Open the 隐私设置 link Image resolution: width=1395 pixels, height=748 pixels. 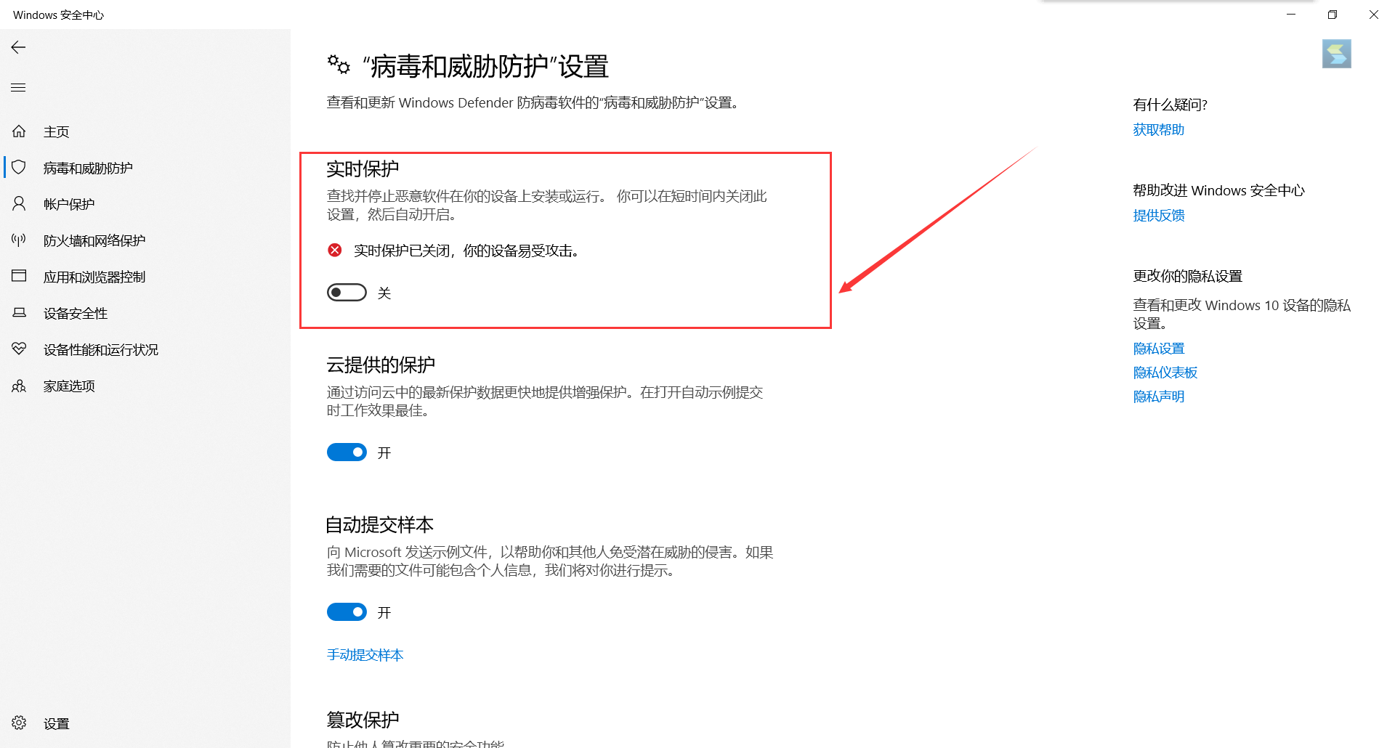pos(1158,349)
